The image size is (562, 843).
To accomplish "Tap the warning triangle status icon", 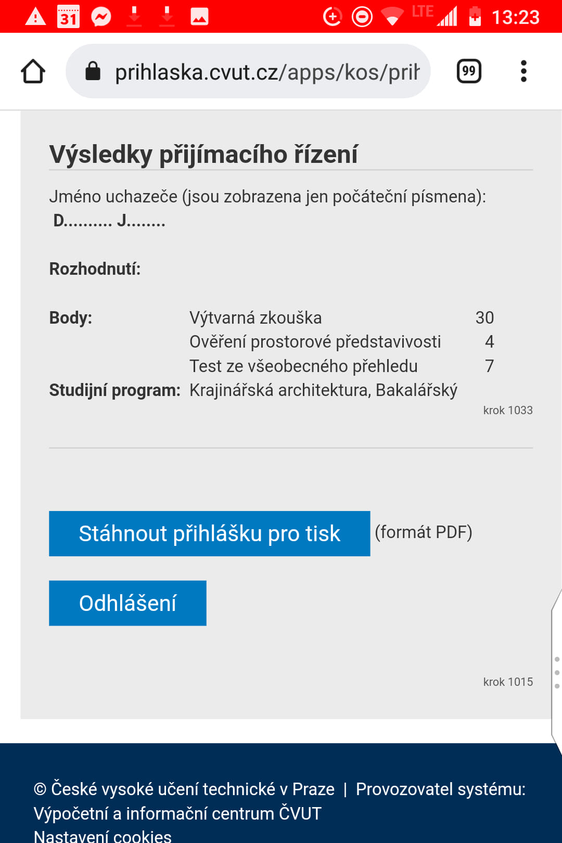I will [x=35, y=17].
